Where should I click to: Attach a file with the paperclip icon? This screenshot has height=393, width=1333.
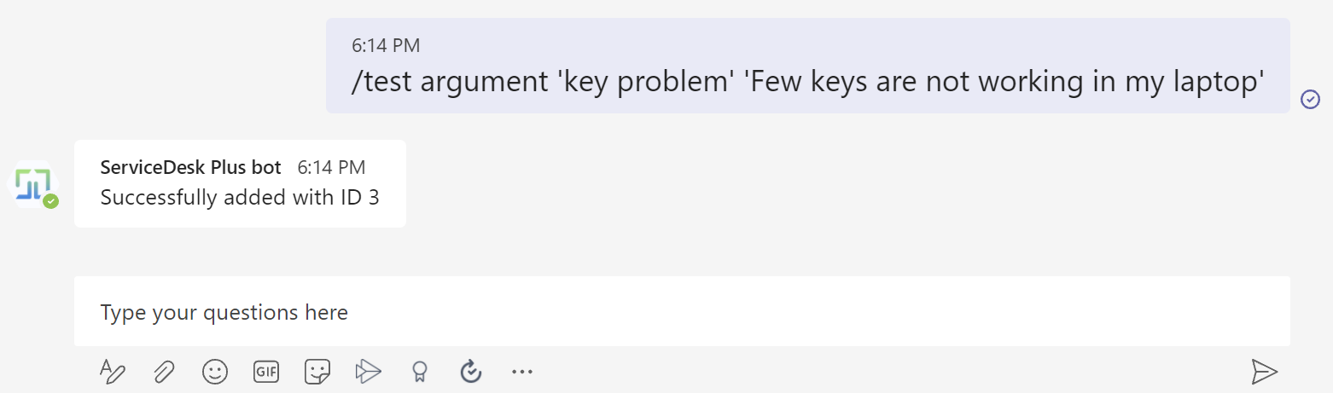pos(164,371)
